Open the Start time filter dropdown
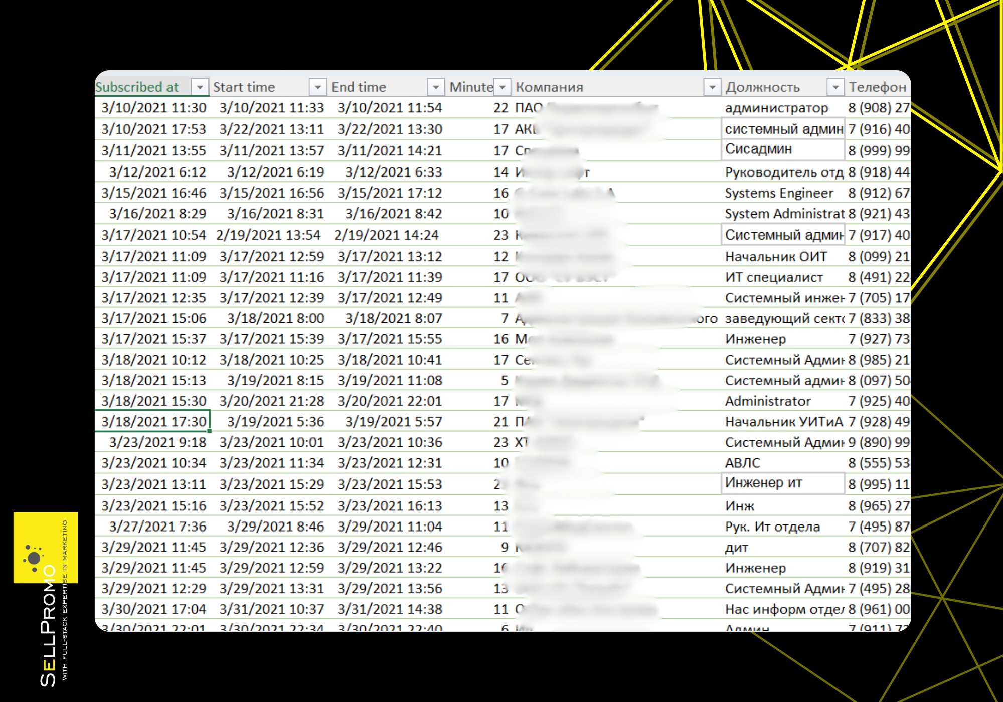This screenshot has width=1003, height=702. tap(317, 87)
